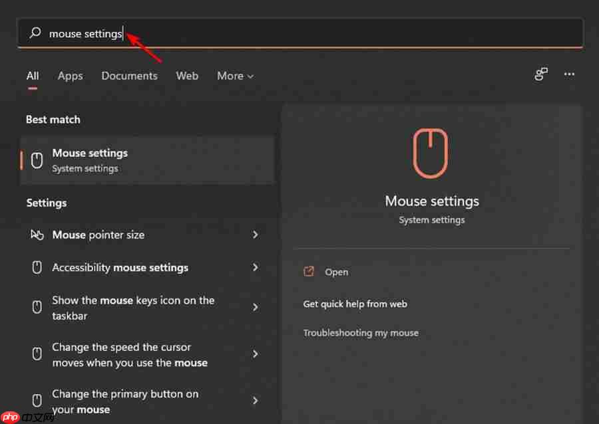Screen dimensions: 599x424
Task: Click the mouse keys taskbar option icon
Action: point(37,308)
